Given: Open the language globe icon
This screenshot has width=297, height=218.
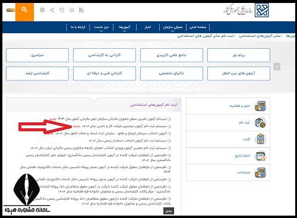Looking at the screenshot, I should (42, 10).
